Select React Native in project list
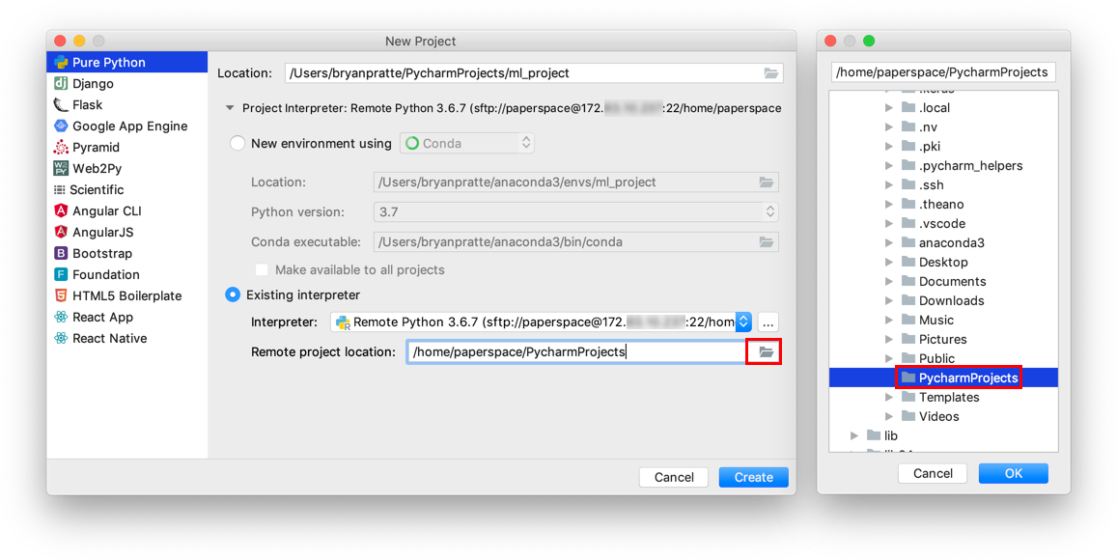Screen dimensions: 1117x560 pyautogui.click(x=109, y=339)
